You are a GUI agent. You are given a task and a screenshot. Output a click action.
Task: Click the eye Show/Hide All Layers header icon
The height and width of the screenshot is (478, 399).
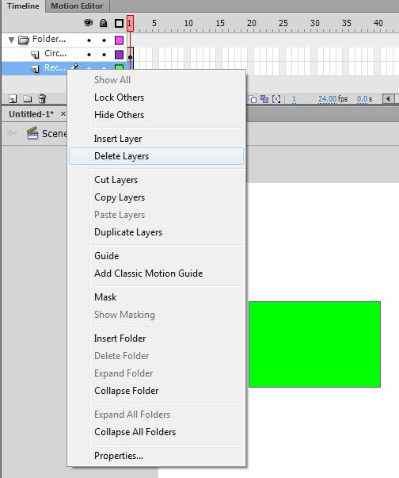[x=88, y=23]
